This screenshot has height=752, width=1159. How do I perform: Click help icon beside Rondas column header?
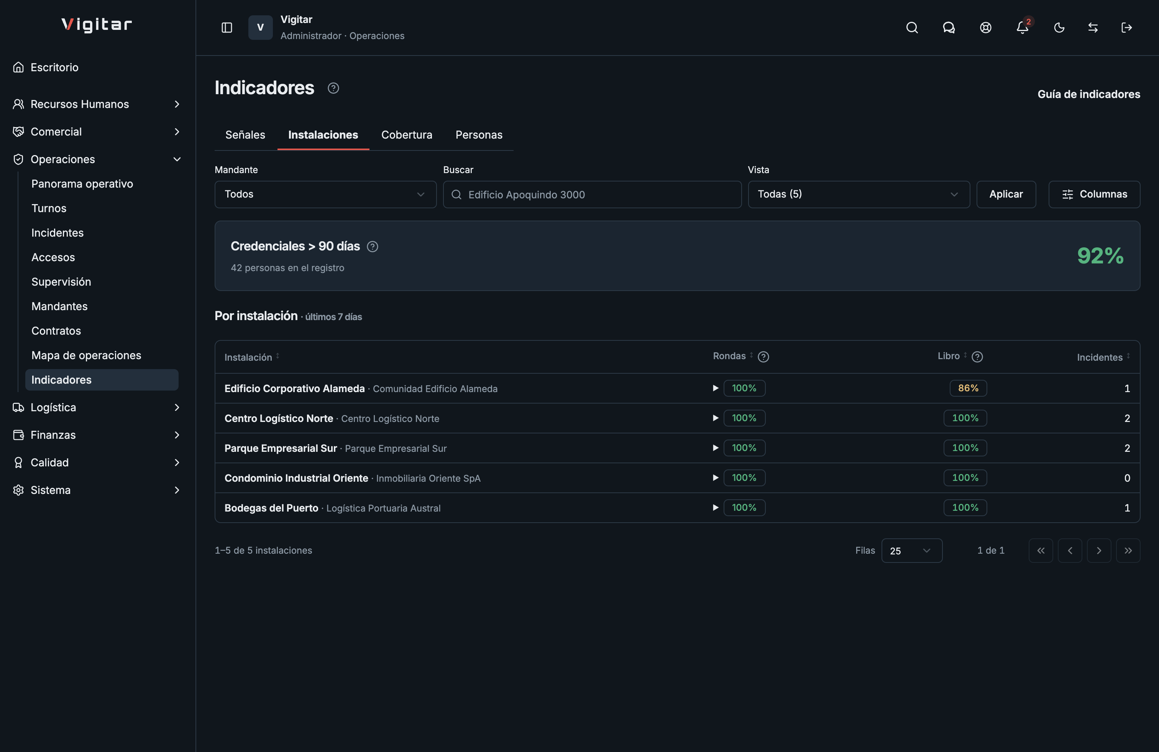[x=763, y=357]
